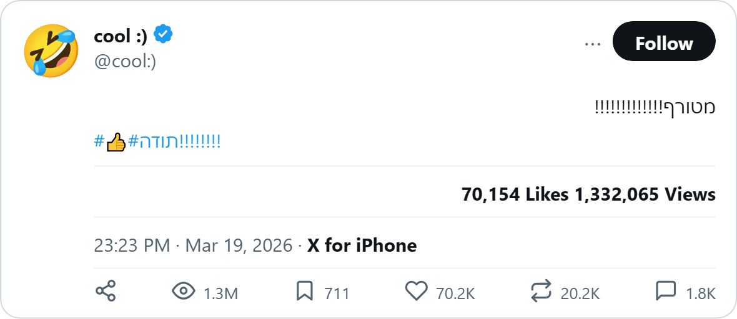The height and width of the screenshot is (319, 737).
Task: Click the thumbs up hashtag emoji
Action: 116,142
